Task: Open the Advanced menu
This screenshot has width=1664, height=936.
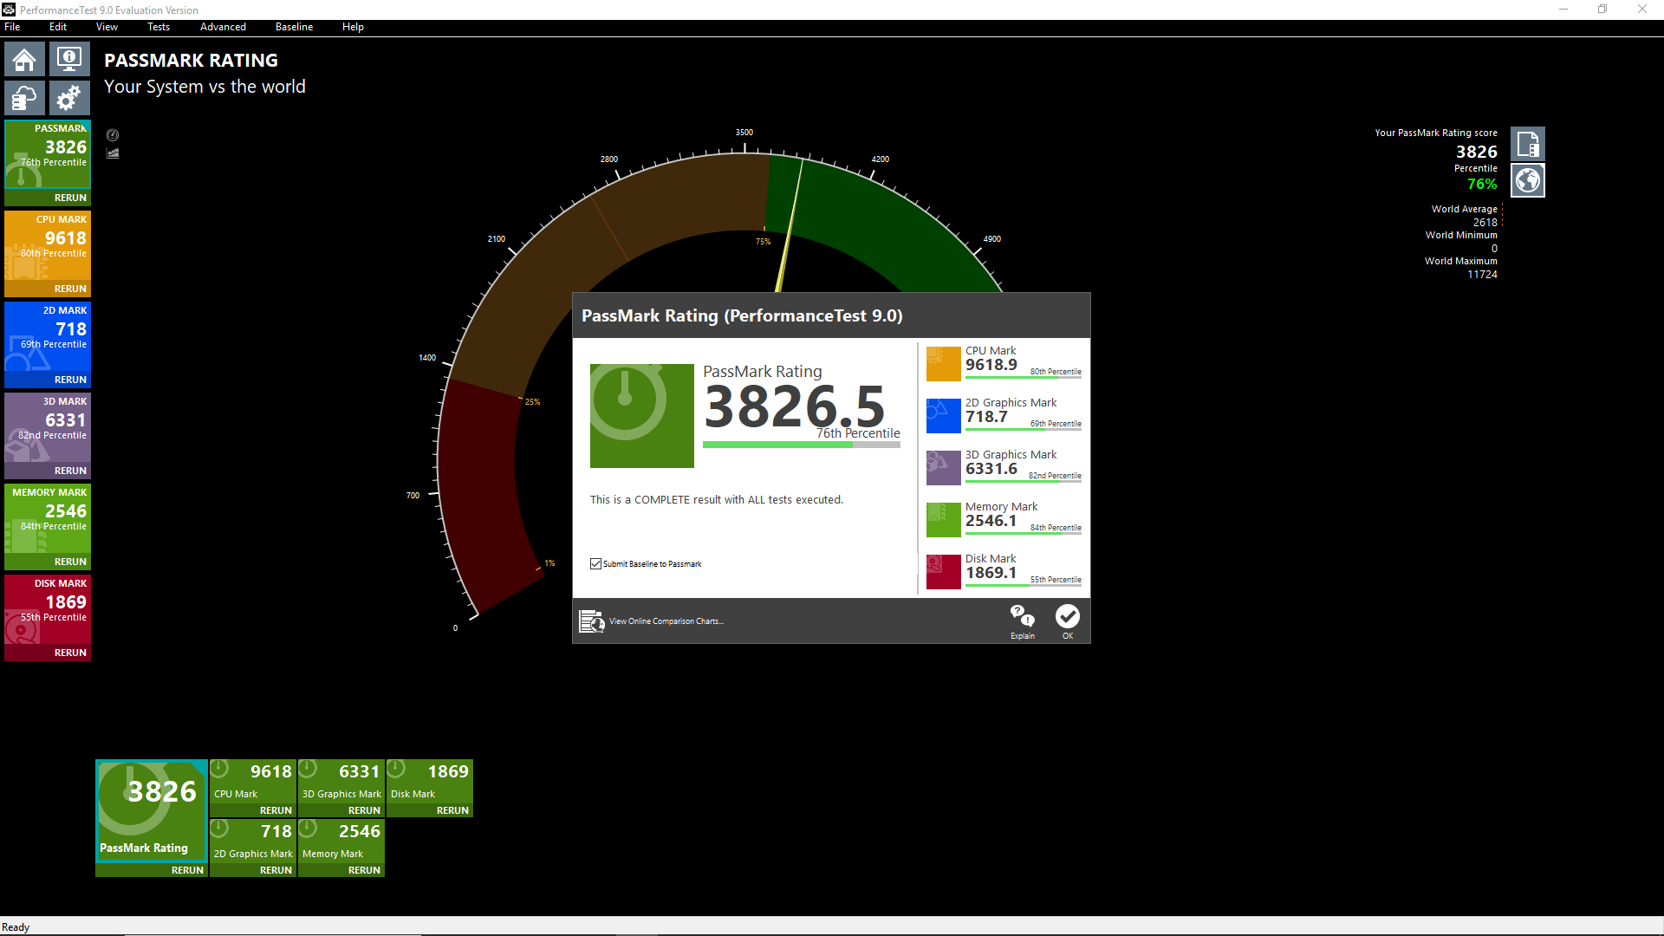Action: (223, 27)
